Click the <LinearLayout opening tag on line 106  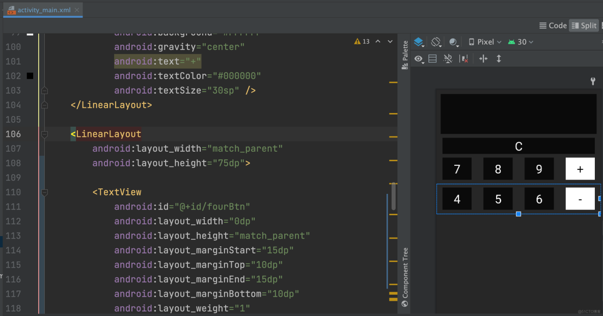(106, 134)
